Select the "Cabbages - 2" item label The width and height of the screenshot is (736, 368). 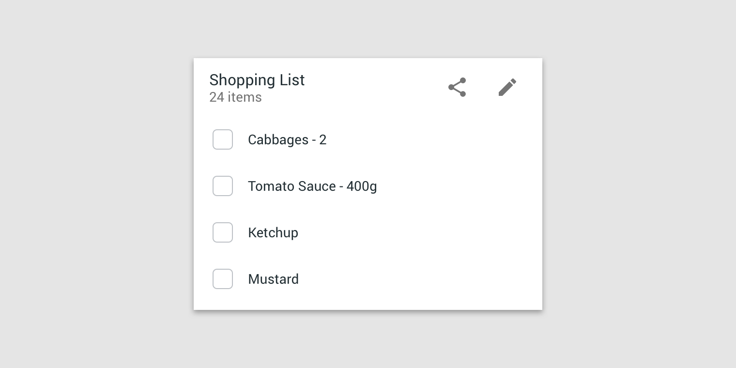coord(287,140)
